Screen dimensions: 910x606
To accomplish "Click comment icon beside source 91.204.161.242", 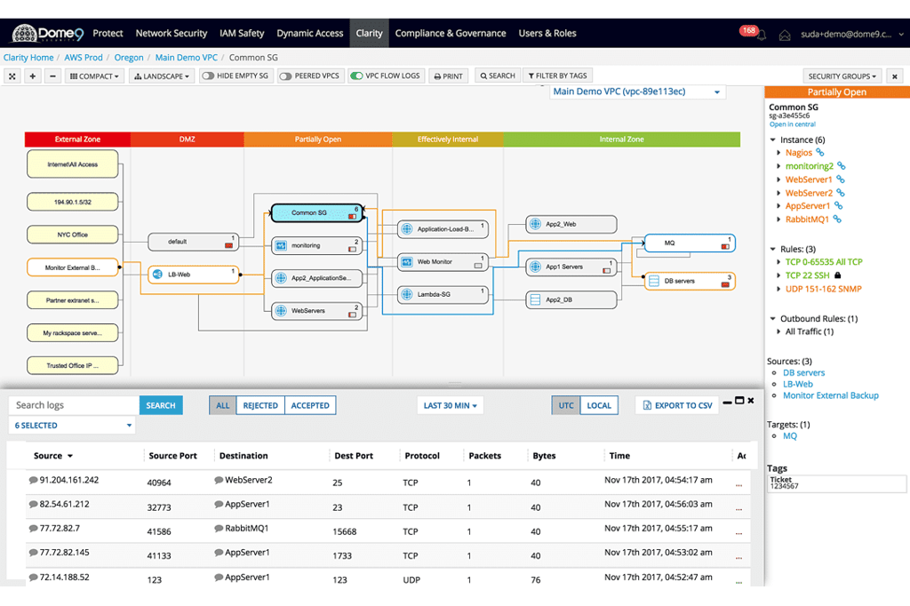I will point(34,480).
